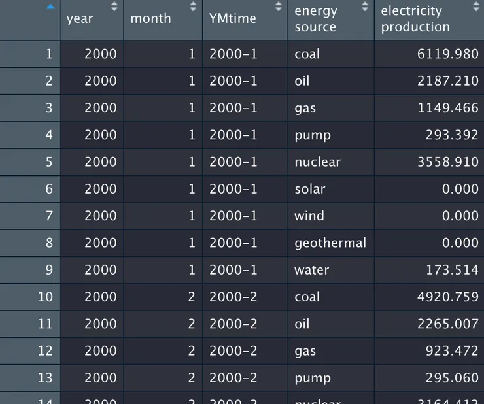
Task: Click the YMtime column sort arrows
Action: click(279, 7)
